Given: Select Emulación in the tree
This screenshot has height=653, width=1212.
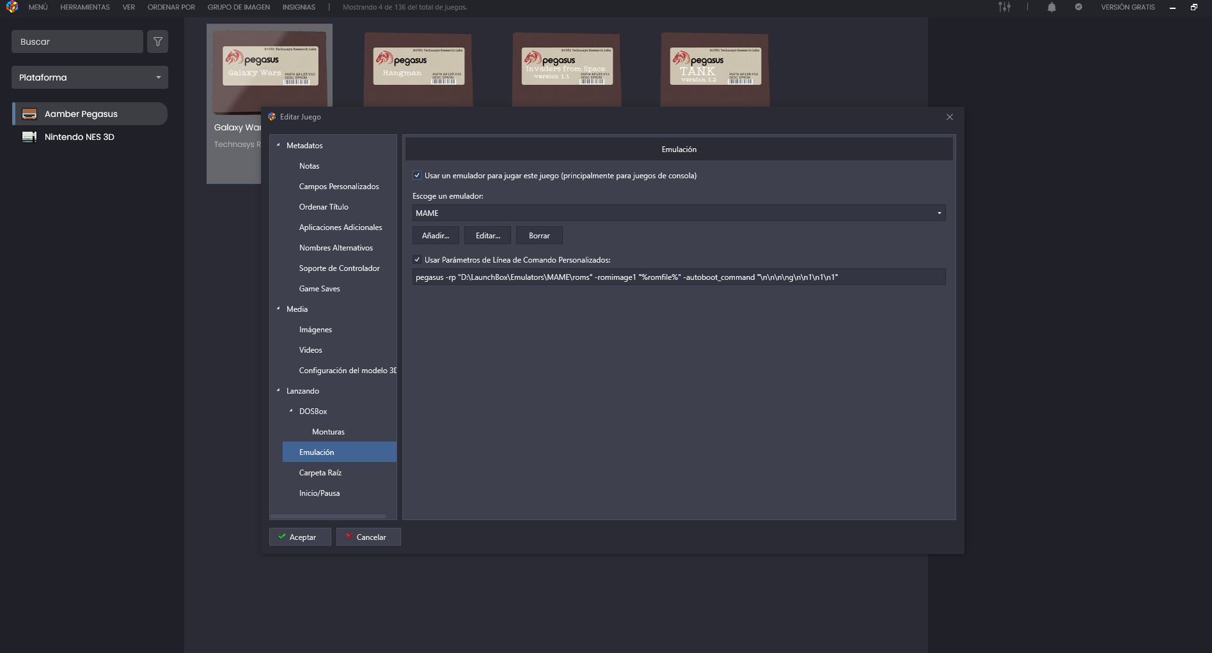Looking at the screenshot, I should (x=340, y=452).
